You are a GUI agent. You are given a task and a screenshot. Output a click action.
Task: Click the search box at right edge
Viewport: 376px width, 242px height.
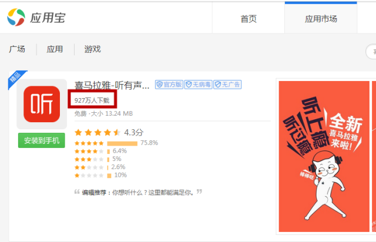(x=371, y=51)
